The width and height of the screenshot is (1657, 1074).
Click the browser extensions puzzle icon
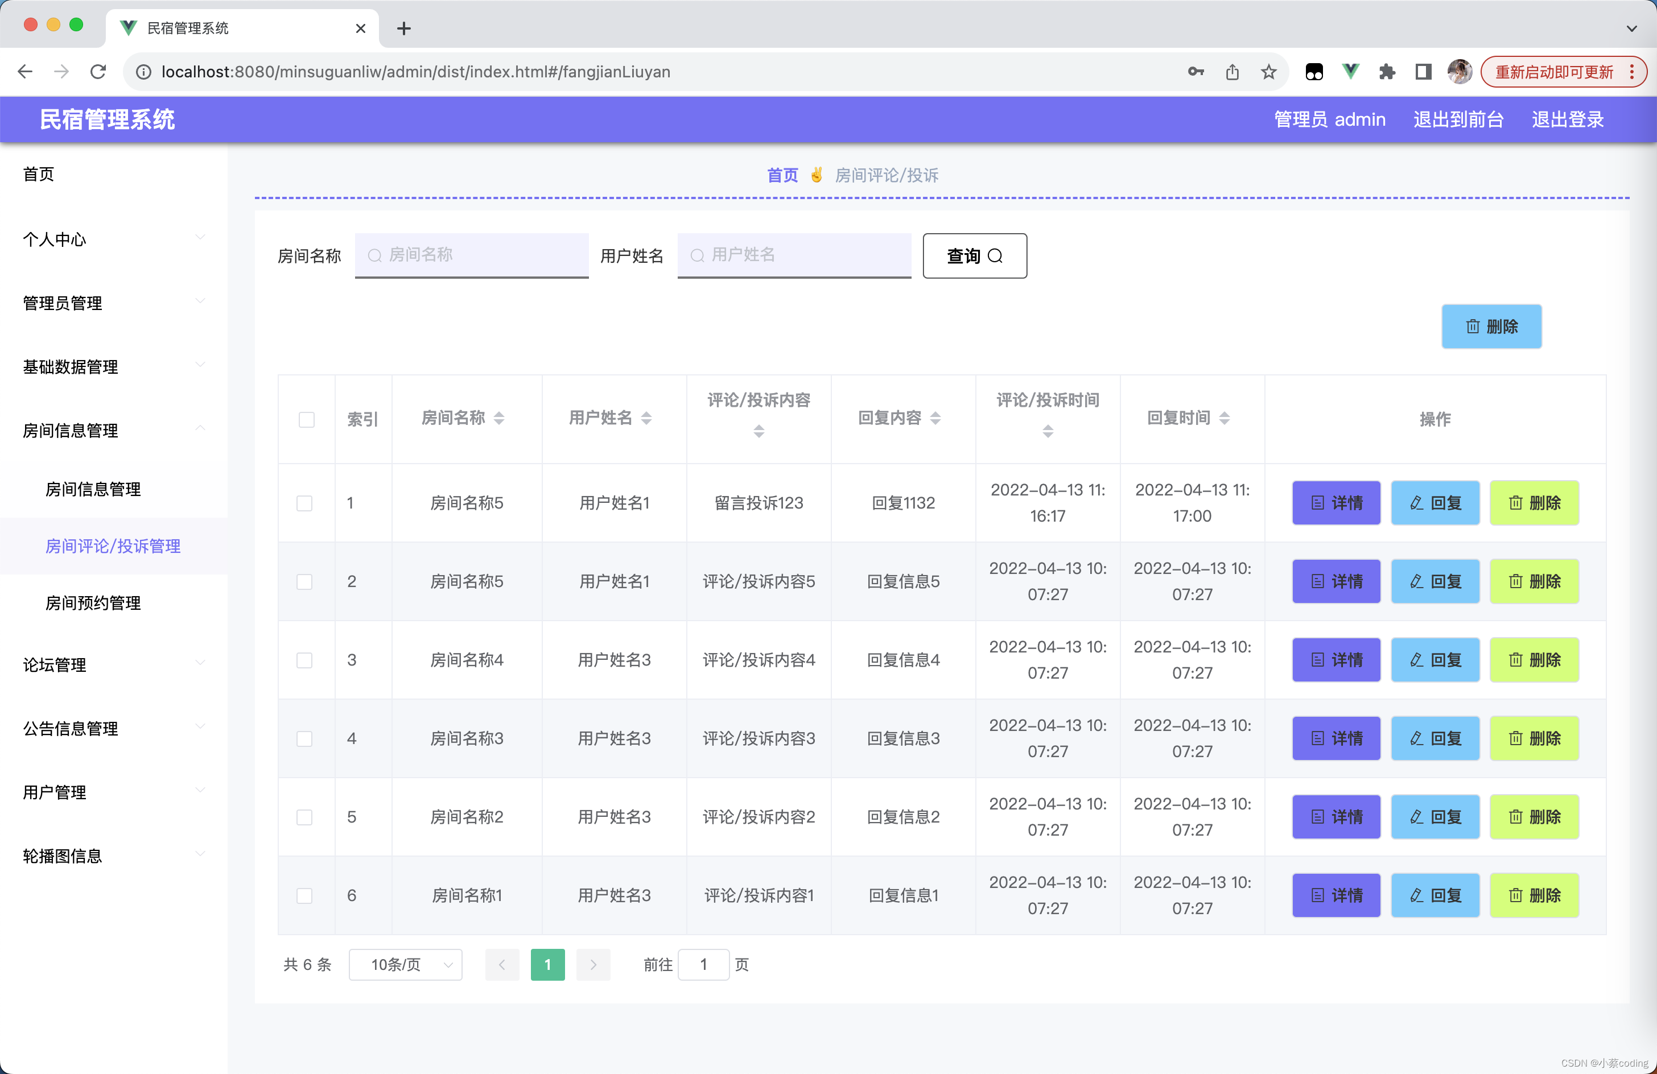(1387, 72)
